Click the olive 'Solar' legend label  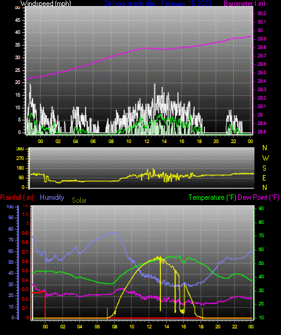pos(79,200)
